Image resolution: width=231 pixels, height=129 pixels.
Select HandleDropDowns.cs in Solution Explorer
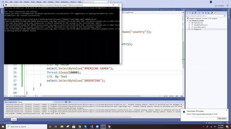(x=201, y=25)
